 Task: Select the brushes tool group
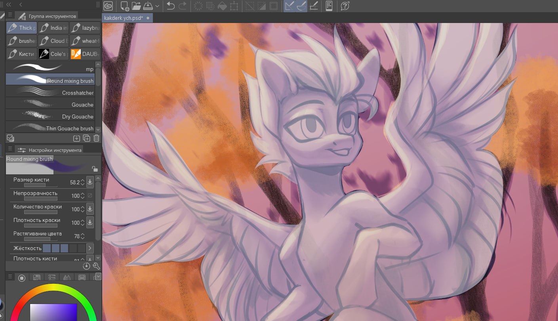(21, 41)
